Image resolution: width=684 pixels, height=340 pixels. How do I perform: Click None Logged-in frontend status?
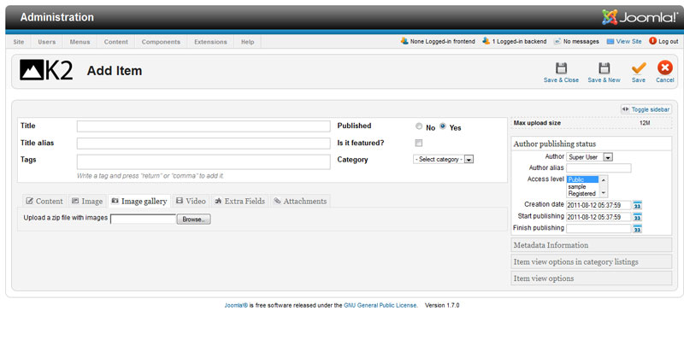click(438, 41)
